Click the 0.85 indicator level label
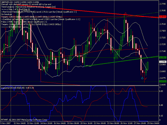167x125 pixels. [x=161, y=91]
